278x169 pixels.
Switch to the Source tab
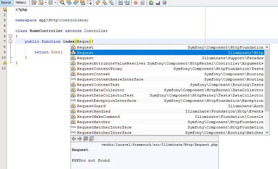(6, 2)
